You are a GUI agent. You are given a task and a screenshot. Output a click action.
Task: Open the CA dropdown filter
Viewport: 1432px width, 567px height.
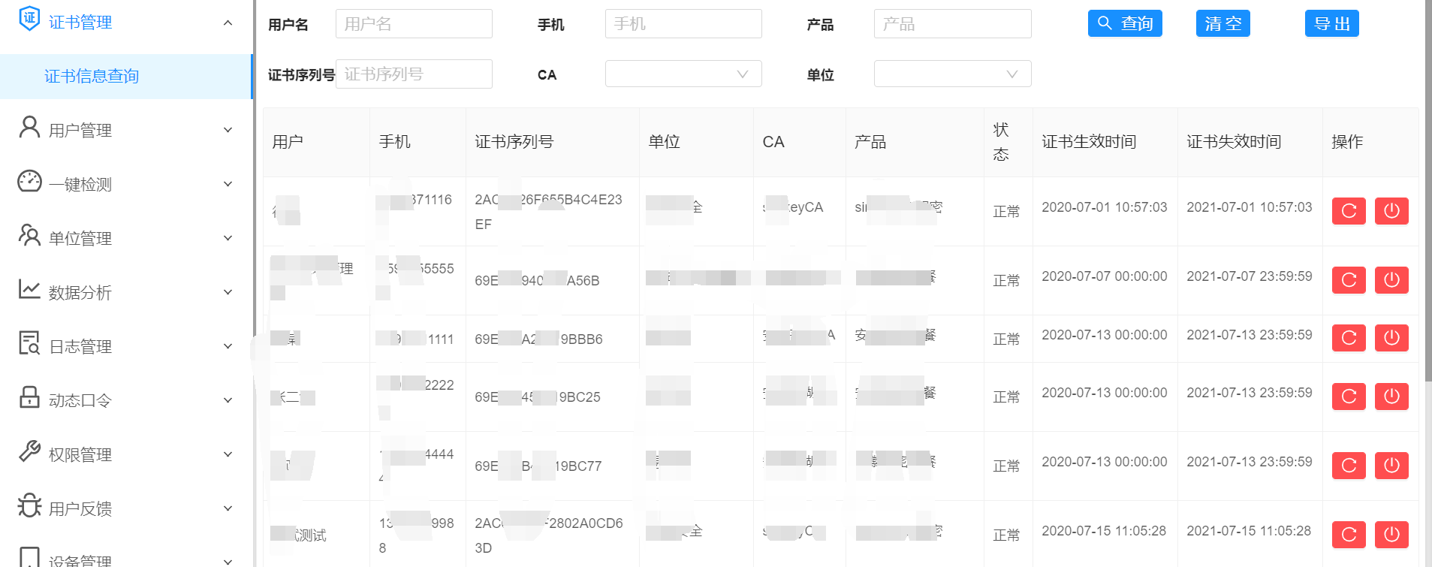683,74
